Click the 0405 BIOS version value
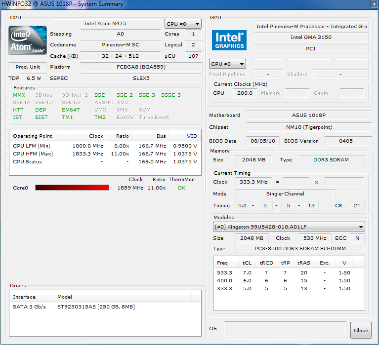 [348, 141]
